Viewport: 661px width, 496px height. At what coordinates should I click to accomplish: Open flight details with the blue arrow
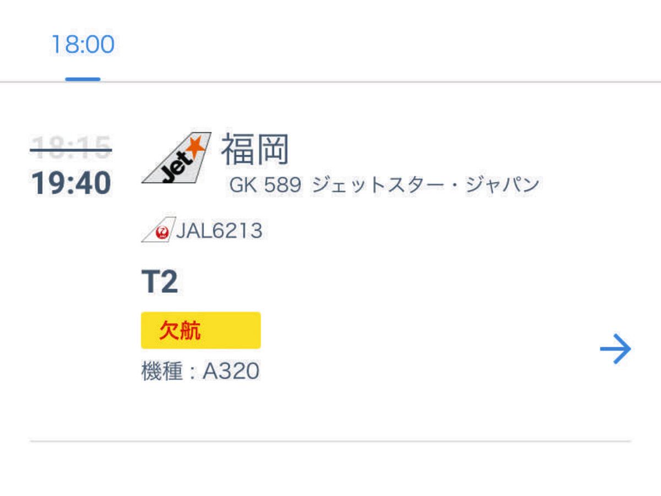pos(615,349)
